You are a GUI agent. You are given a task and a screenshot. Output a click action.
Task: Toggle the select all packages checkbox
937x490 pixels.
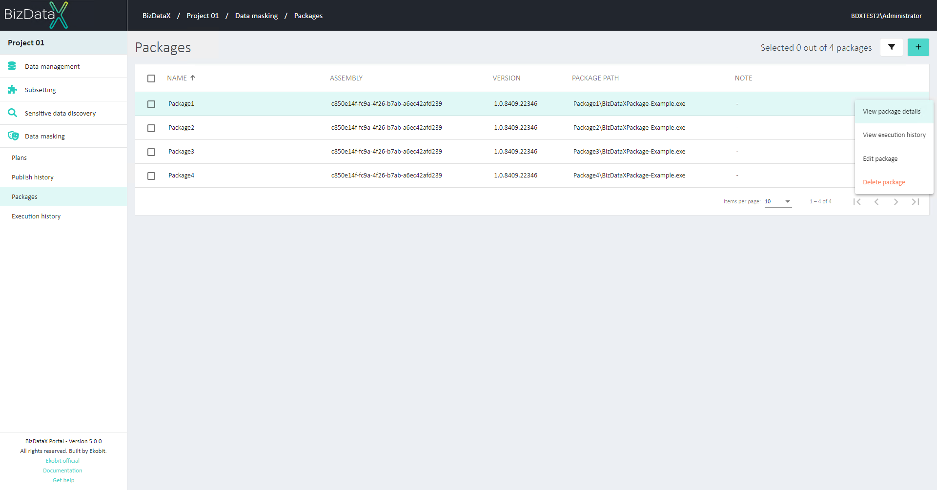(151, 78)
